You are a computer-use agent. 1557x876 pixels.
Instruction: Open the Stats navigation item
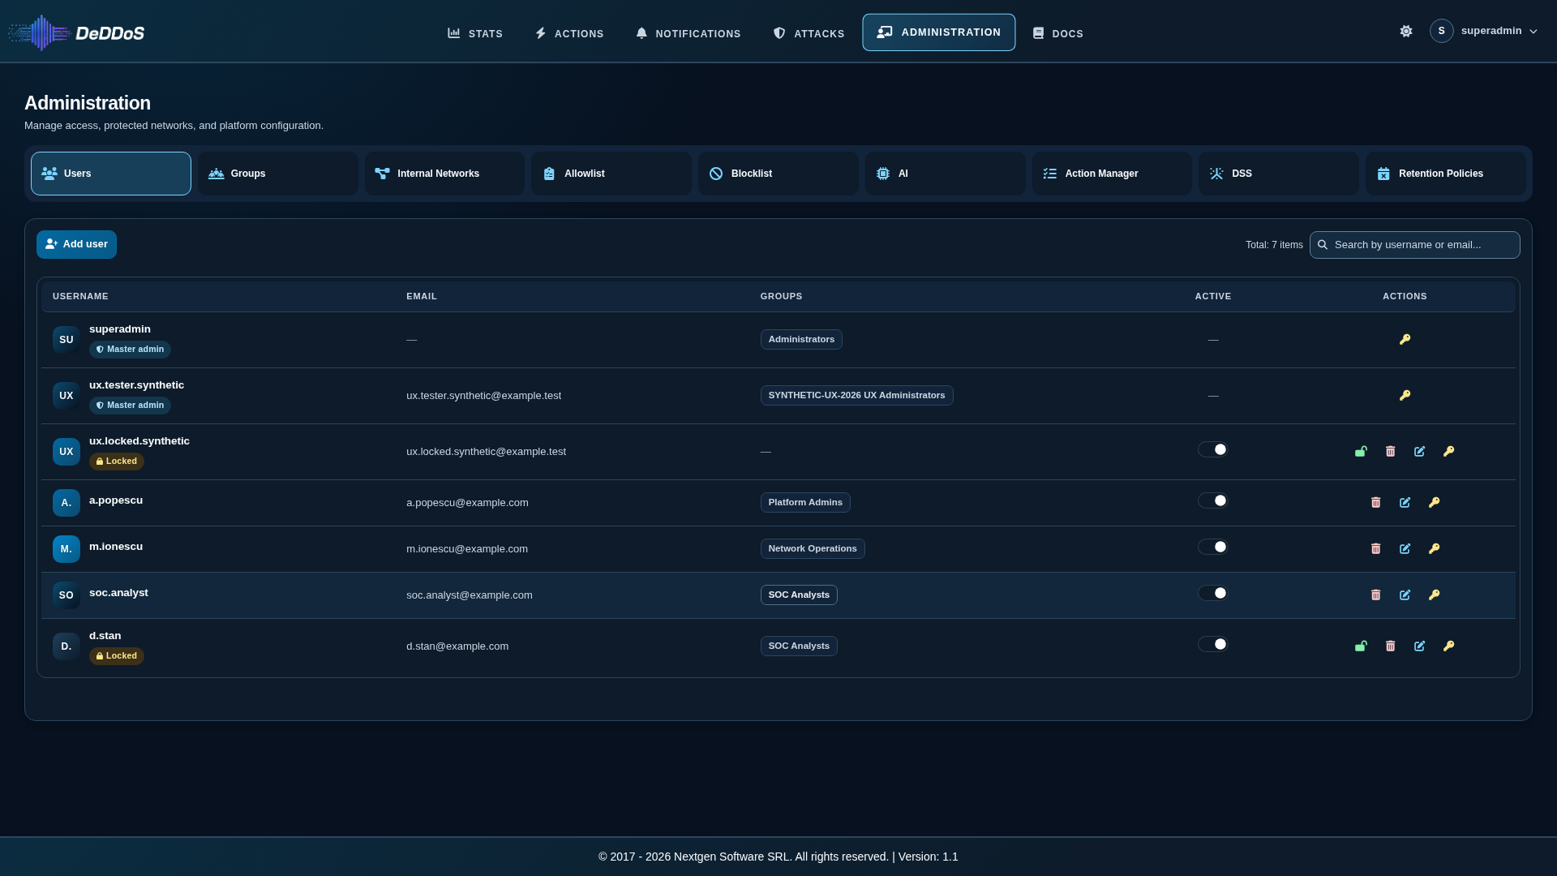pyautogui.click(x=475, y=33)
